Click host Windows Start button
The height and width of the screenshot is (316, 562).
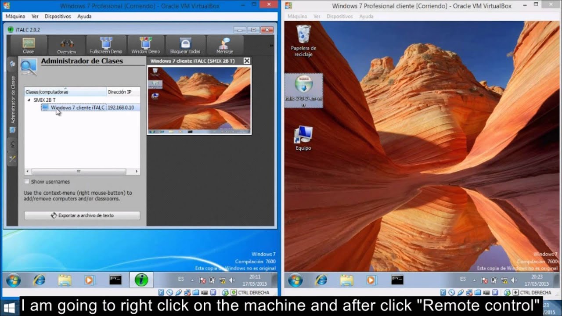(9, 307)
